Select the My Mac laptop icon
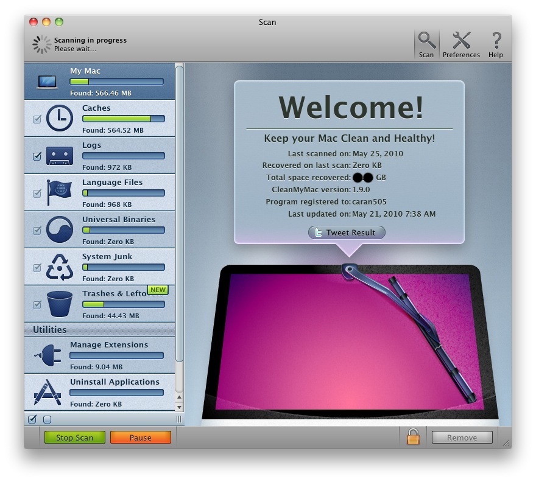The image size is (536, 482). [x=47, y=82]
